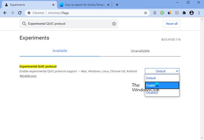Click the scrollbar up arrow
The image size is (204, 140).
click(202, 19)
